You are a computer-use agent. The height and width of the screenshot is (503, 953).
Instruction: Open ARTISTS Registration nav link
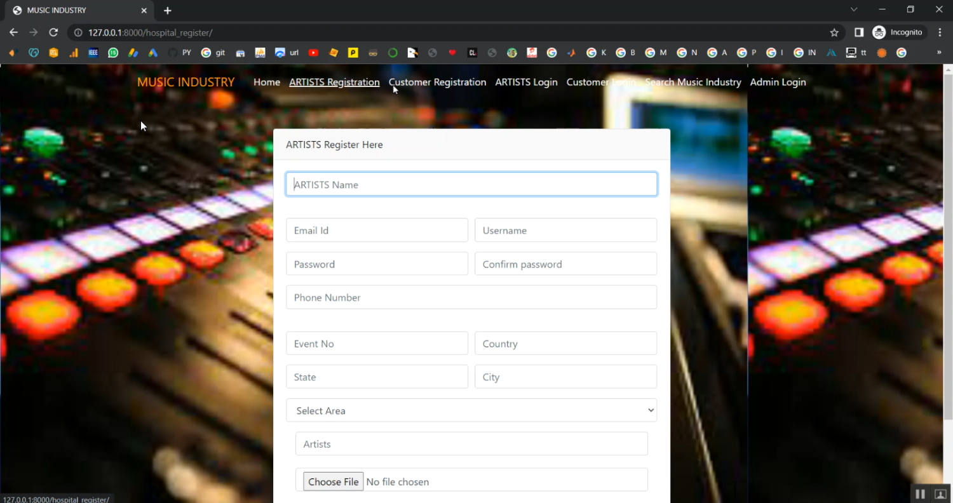(334, 82)
